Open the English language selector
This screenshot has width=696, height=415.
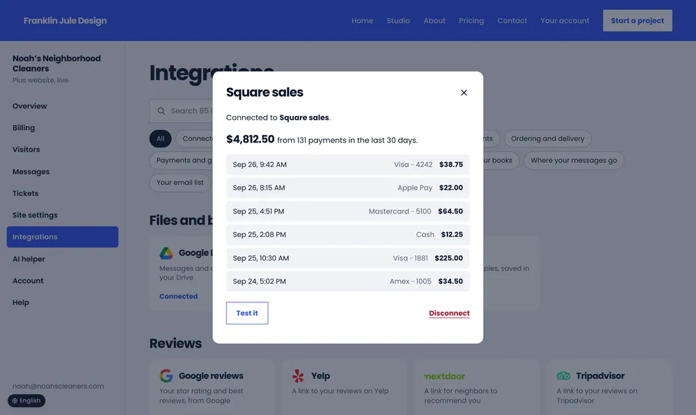pyautogui.click(x=26, y=400)
